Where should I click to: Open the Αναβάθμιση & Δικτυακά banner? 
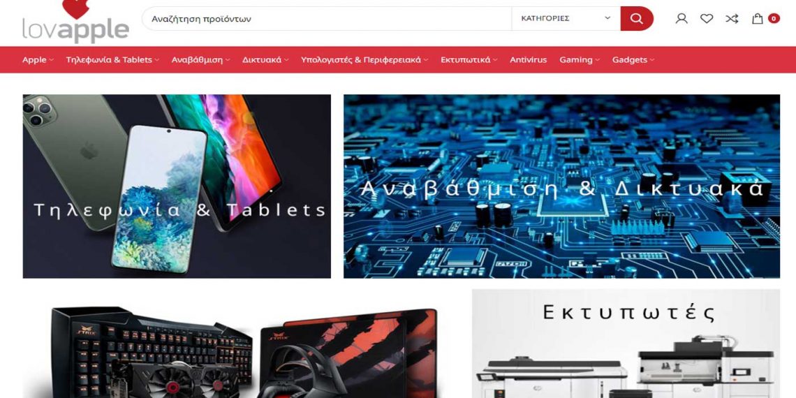coord(561,186)
